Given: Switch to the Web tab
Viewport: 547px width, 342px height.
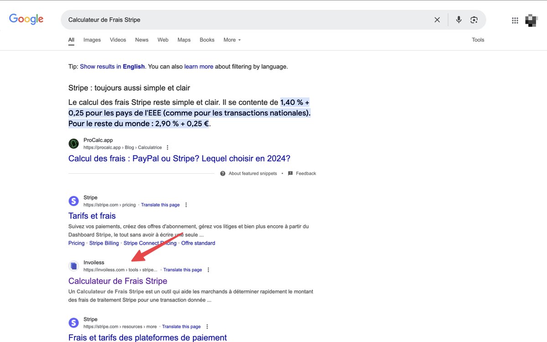Looking at the screenshot, I should point(163,40).
